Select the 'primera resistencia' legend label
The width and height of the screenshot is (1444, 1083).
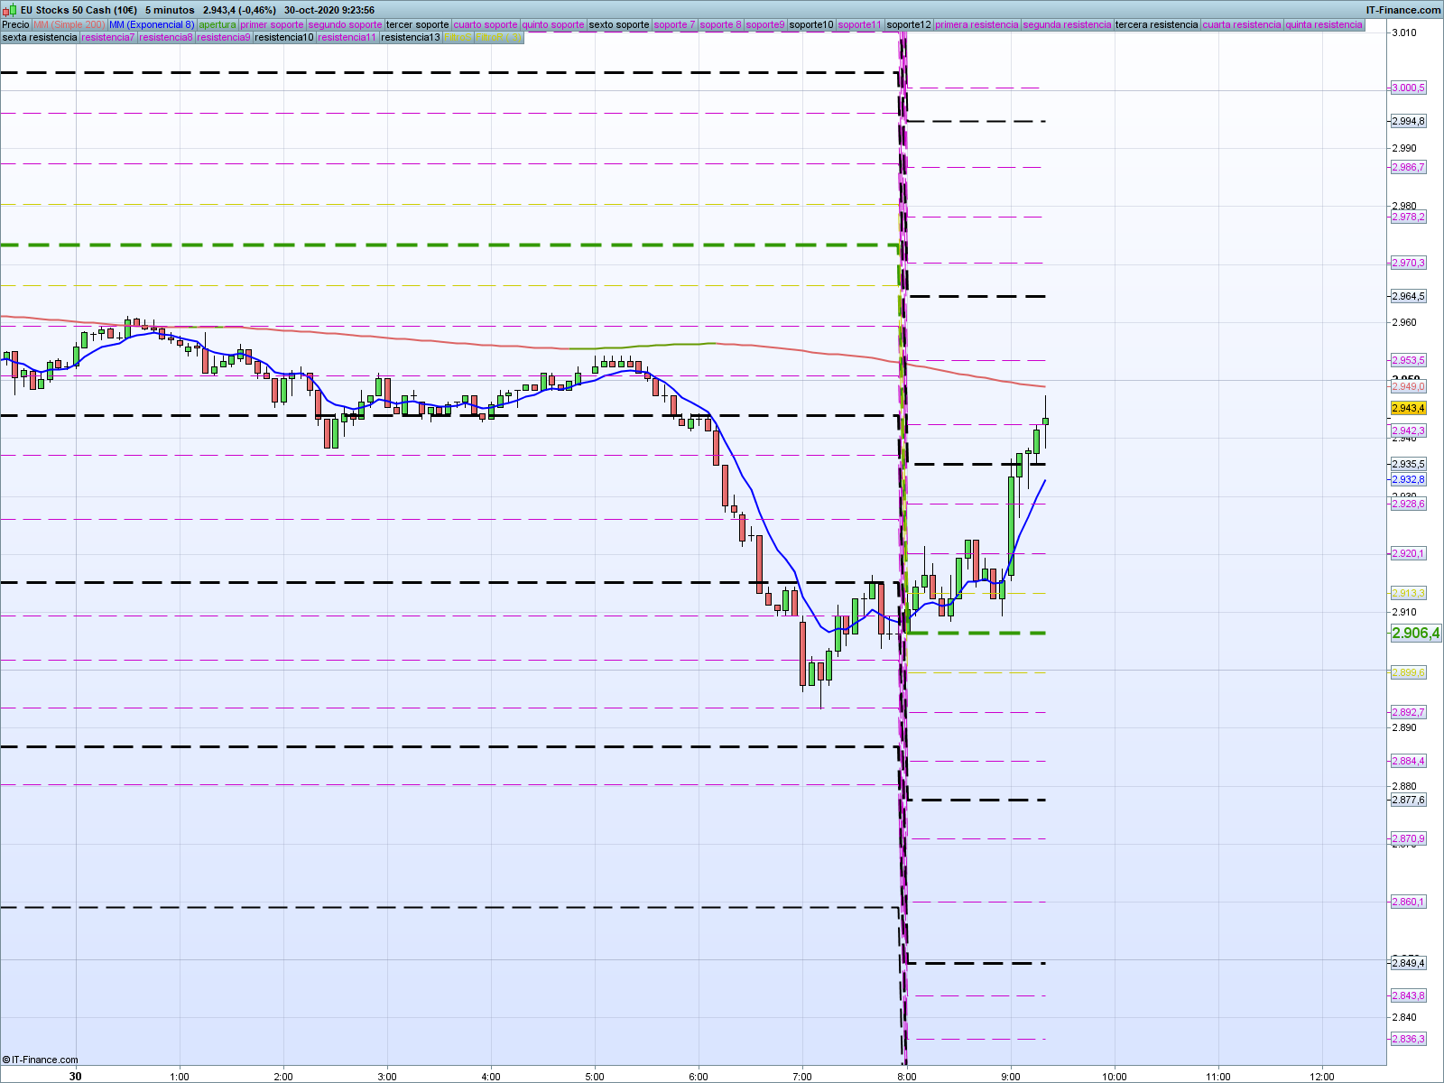[977, 24]
